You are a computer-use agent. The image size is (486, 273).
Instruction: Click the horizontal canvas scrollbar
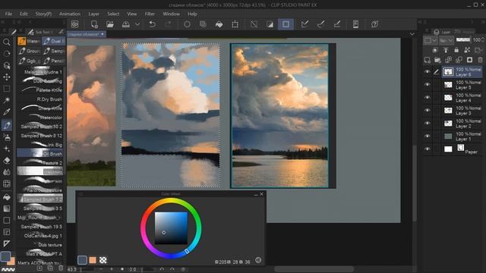point(314,269)
